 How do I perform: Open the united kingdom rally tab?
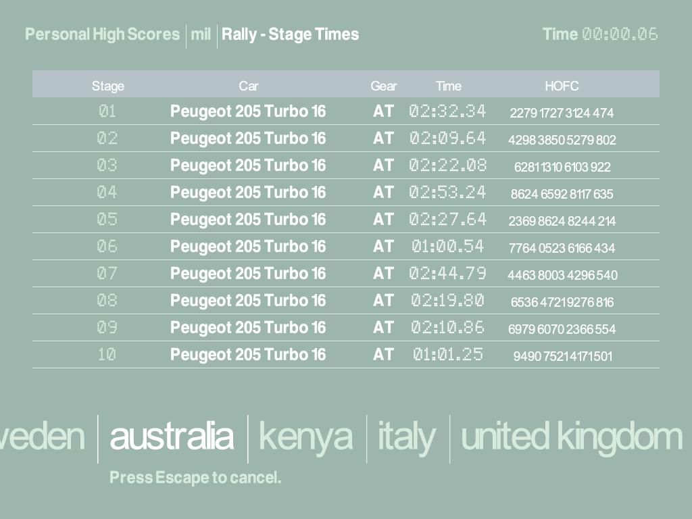point(571,437)
